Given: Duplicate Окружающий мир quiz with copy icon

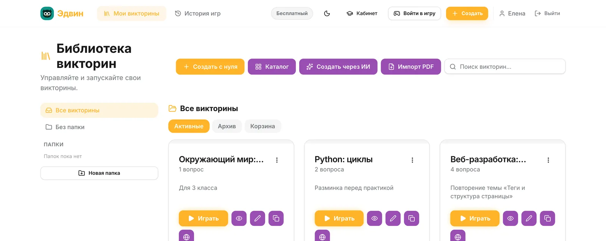Looking at the screenshot, I should pyautogui.click(x=276, y=218).
